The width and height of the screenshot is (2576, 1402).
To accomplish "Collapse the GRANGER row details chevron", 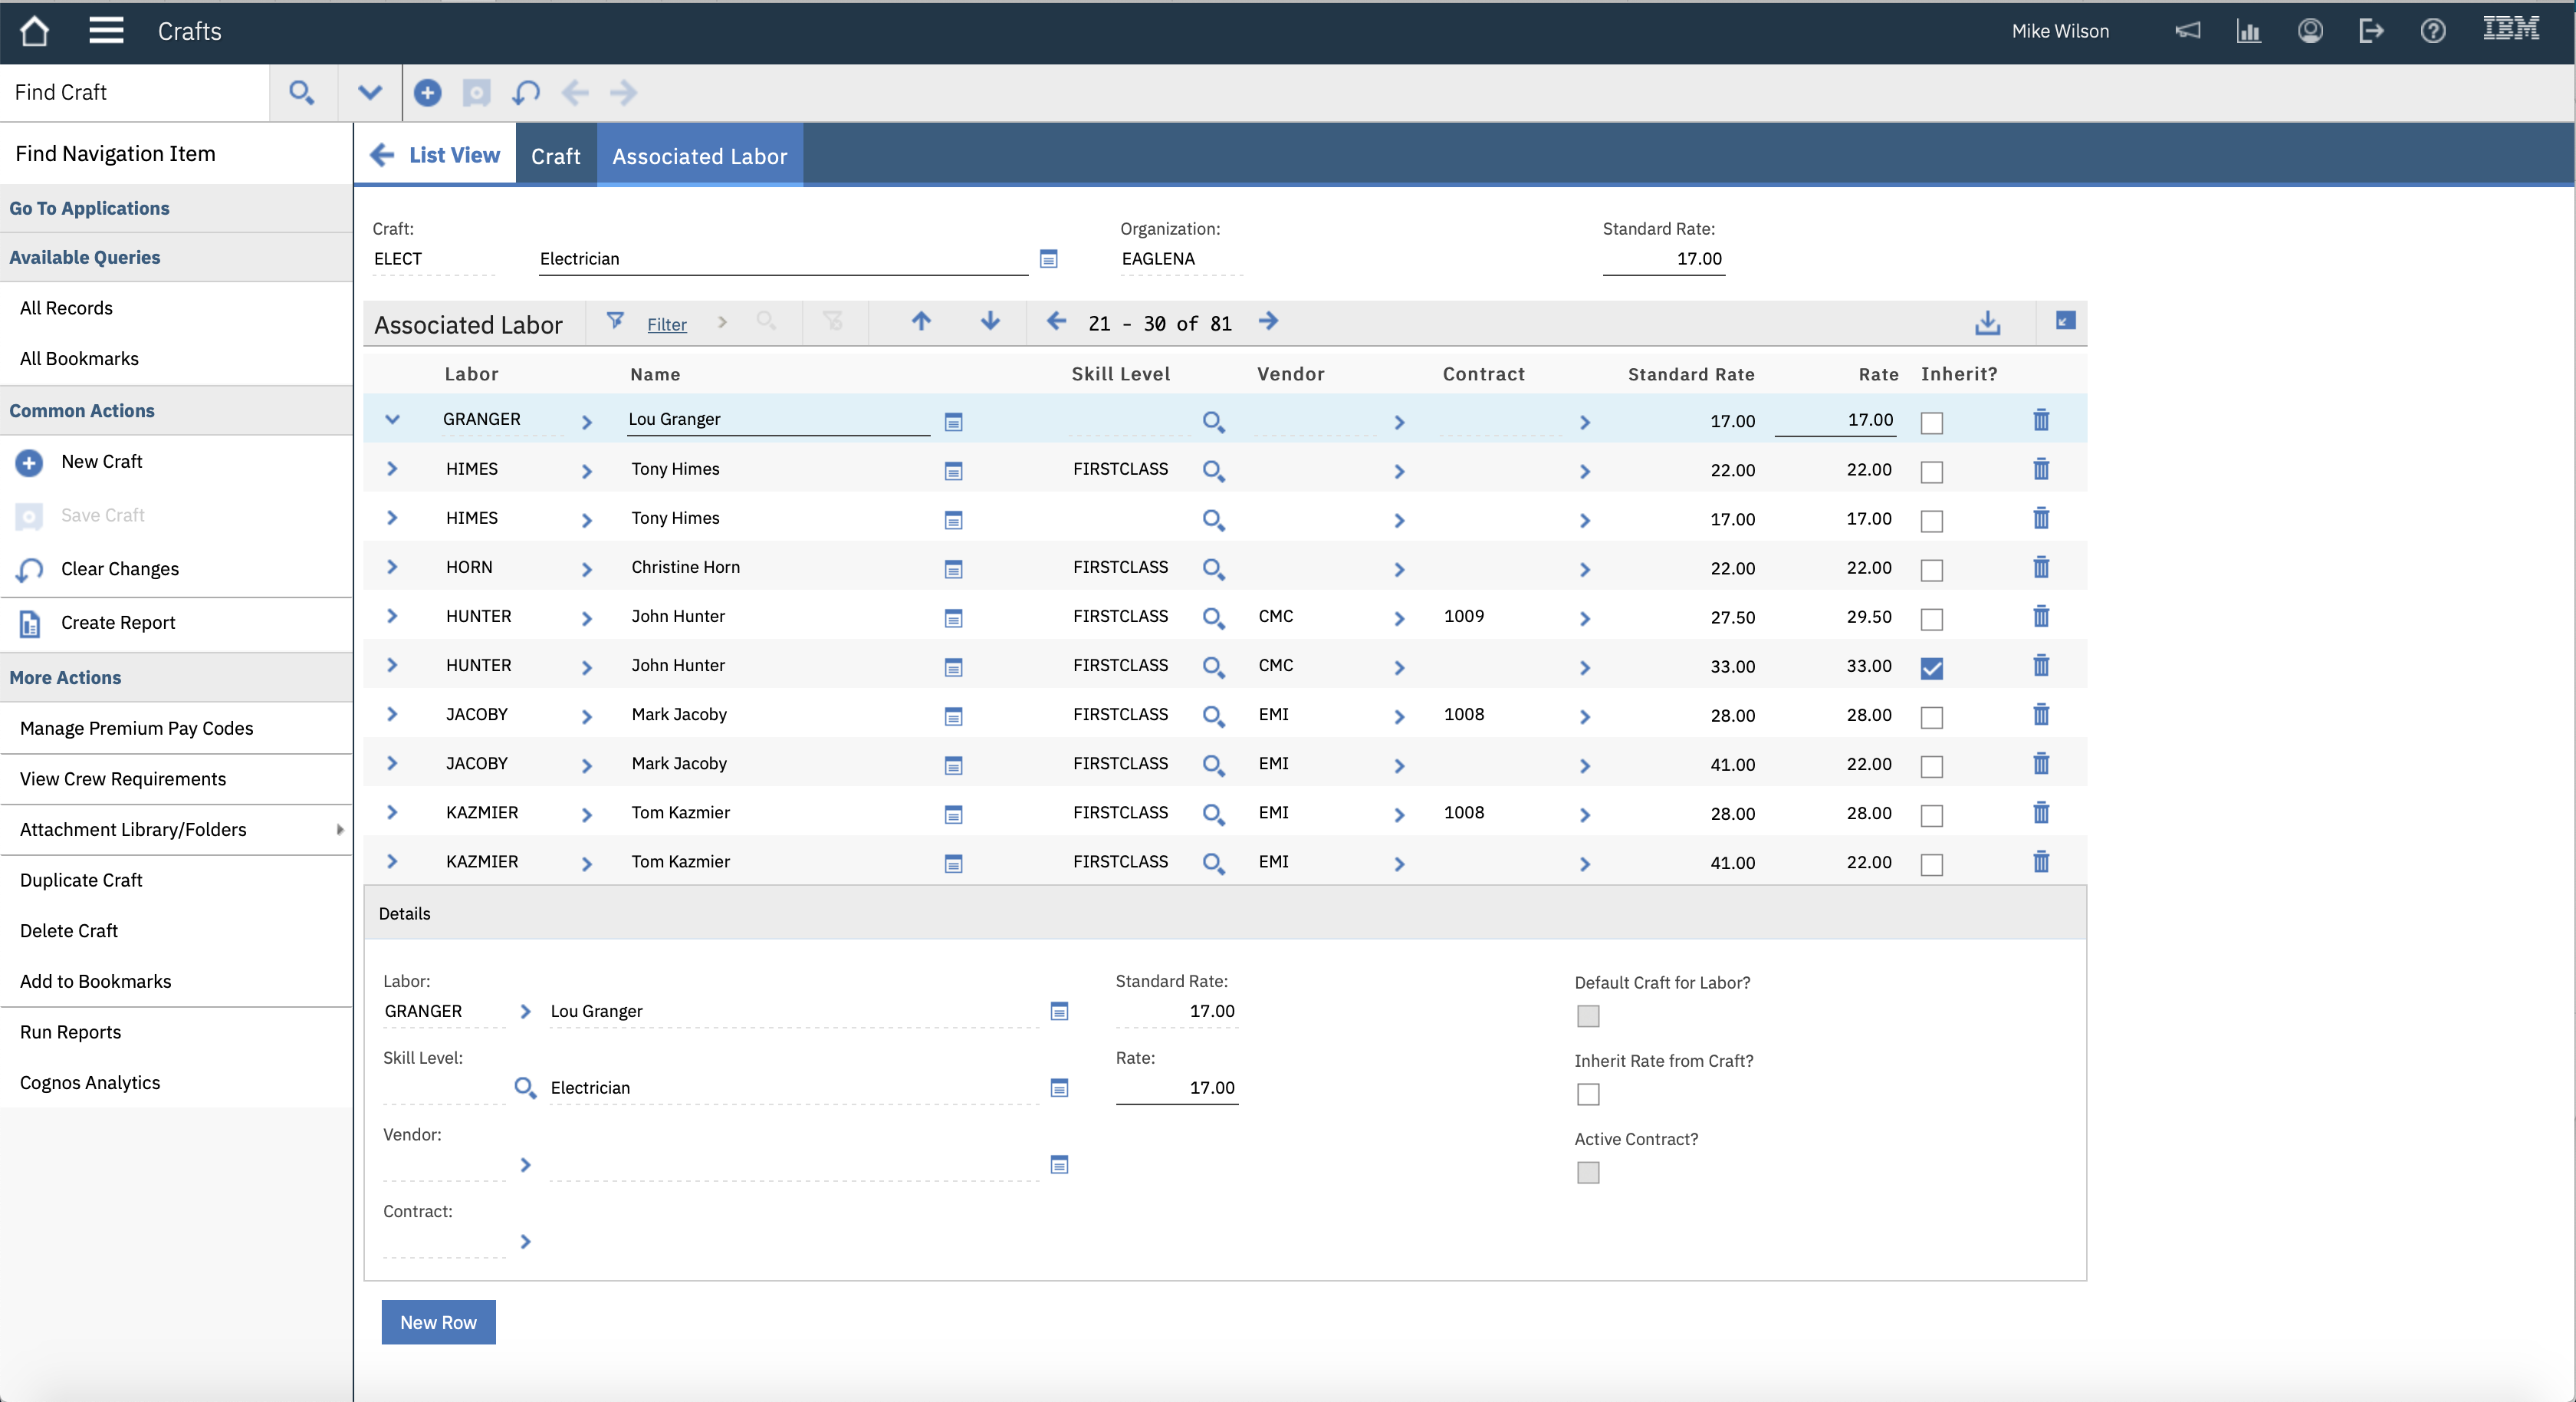I will (392, 420).
